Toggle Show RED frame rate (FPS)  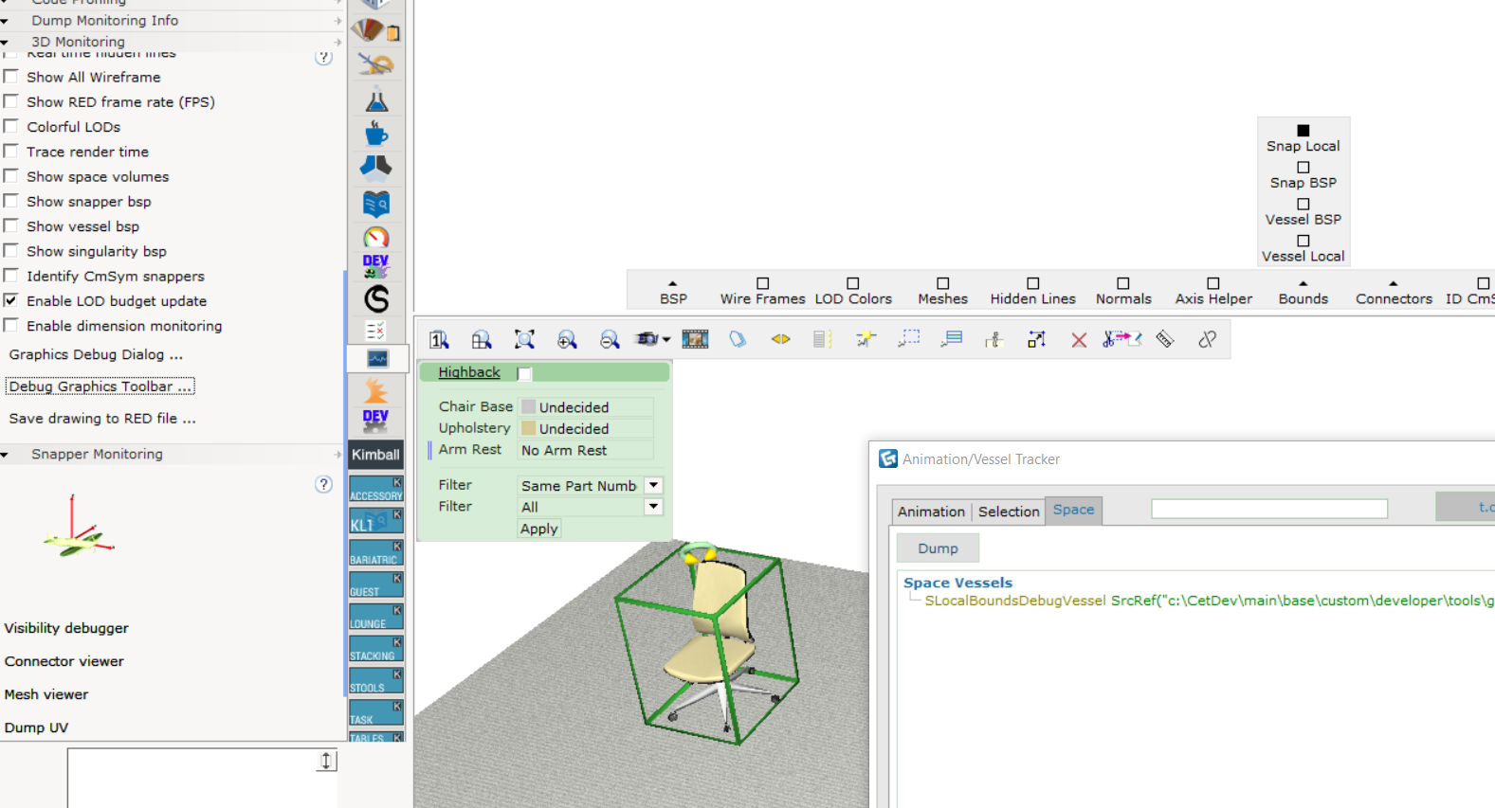[x=11, y=101]
